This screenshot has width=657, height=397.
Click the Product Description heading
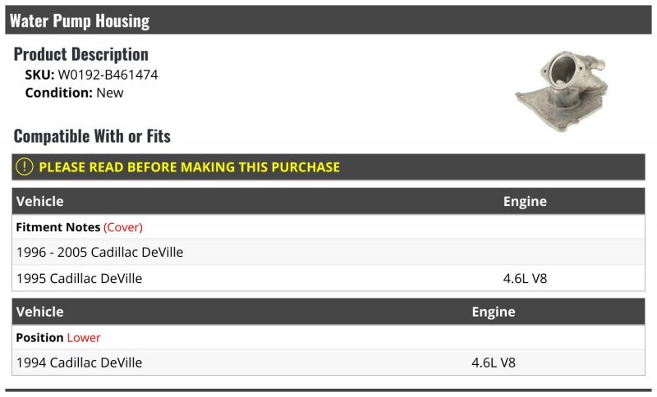pos(80,54)
